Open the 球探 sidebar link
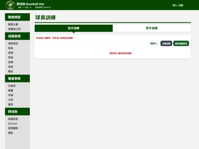The image size is (199, 149). pyautogui.click(x=11, y=67)
